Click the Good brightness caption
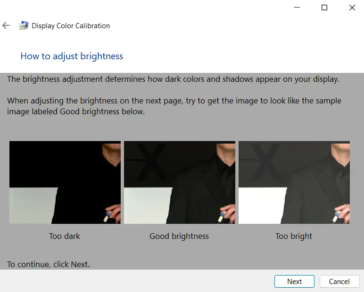This screenshot has width=364, height=292. pos(179,236)
